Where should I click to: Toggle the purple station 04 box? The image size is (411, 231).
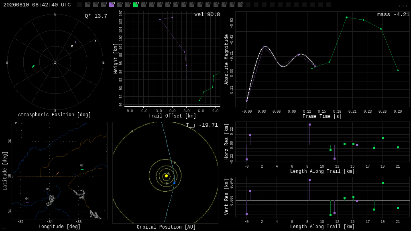(x=112, y=5)
